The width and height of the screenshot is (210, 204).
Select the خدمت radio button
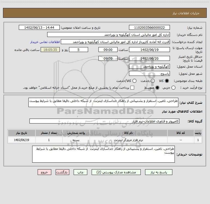pos(153,81)
